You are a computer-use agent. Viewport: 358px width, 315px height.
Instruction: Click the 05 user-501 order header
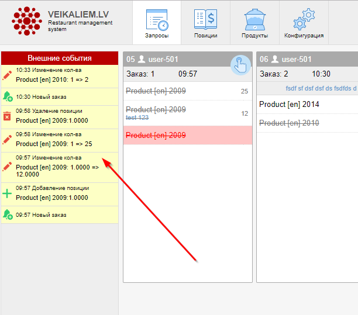click(x=175, y=59)
